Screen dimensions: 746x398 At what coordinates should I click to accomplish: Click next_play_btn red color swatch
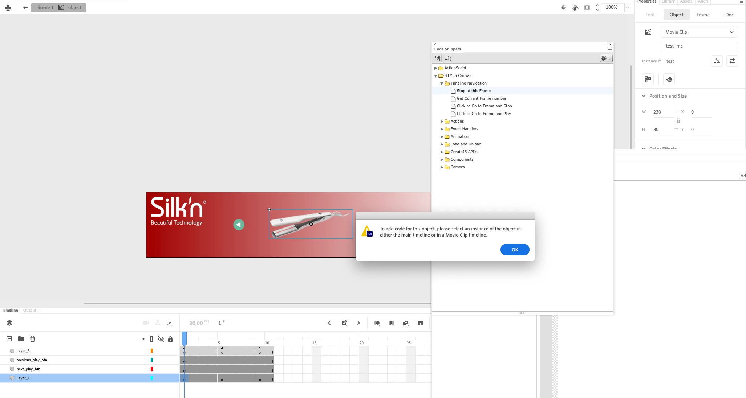click(x=152, y=369)
